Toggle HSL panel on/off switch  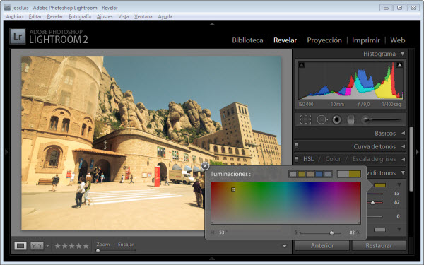[297, 159]
